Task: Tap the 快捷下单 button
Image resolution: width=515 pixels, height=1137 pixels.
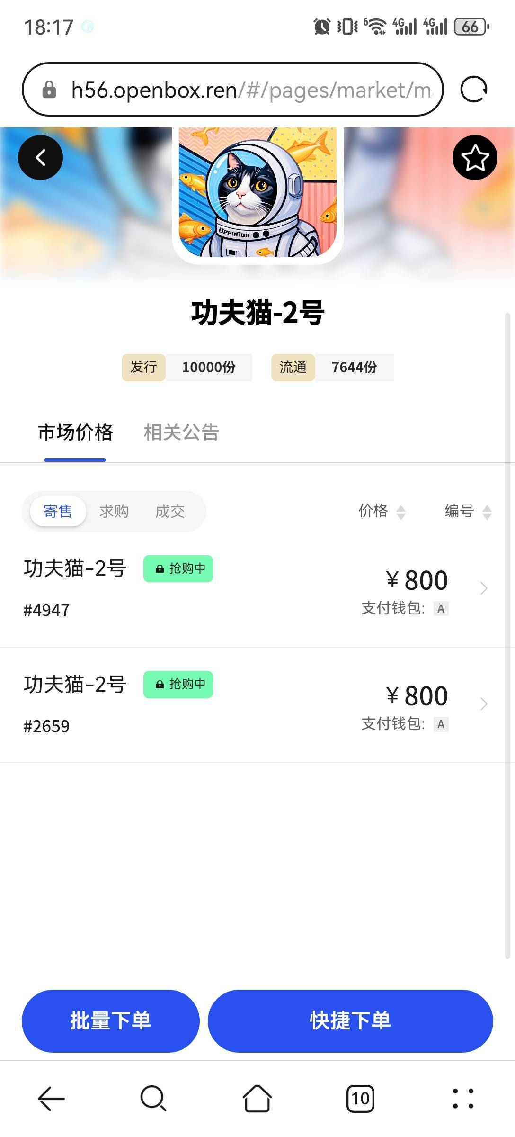Action: click(350, 1021)
